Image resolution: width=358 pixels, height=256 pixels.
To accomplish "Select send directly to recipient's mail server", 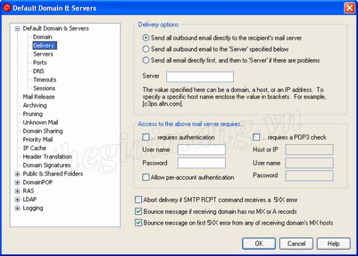I will [146, 38].
